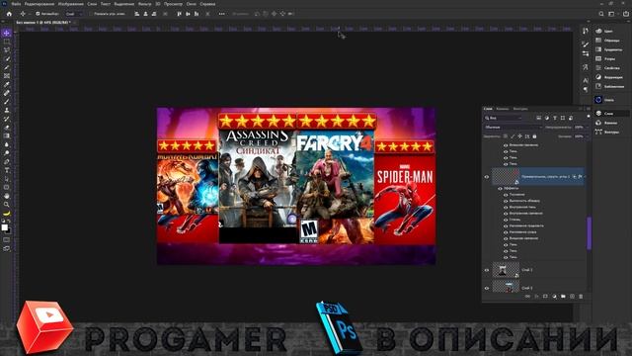Open the Auto-select Слой dropdown

click(x=74, y=14)
